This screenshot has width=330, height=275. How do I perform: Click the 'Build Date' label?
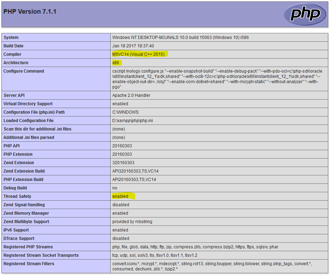point(13,46)
